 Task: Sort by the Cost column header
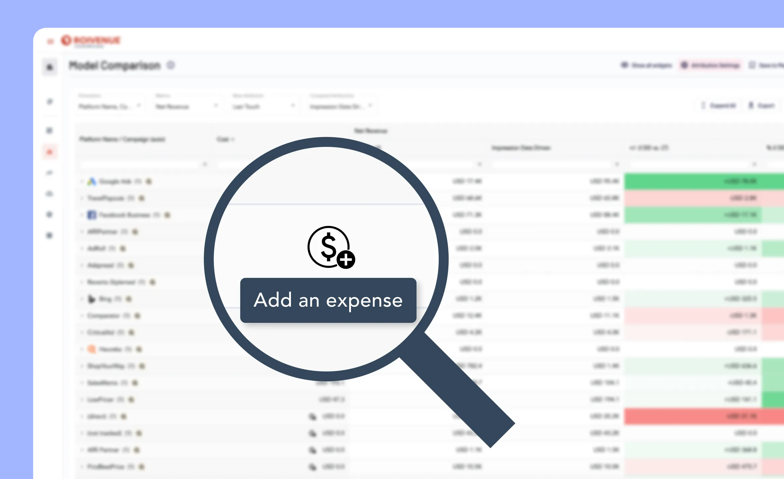pos(225,139)
